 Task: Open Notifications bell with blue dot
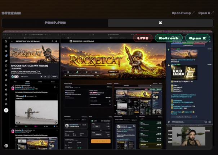pyautogui.click(x=6, y=56)
